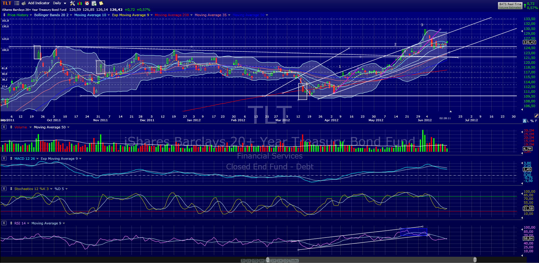Expand the %D 5 options
The height and width of the screenshot is (263, 539).
click(x=67, y=189)
